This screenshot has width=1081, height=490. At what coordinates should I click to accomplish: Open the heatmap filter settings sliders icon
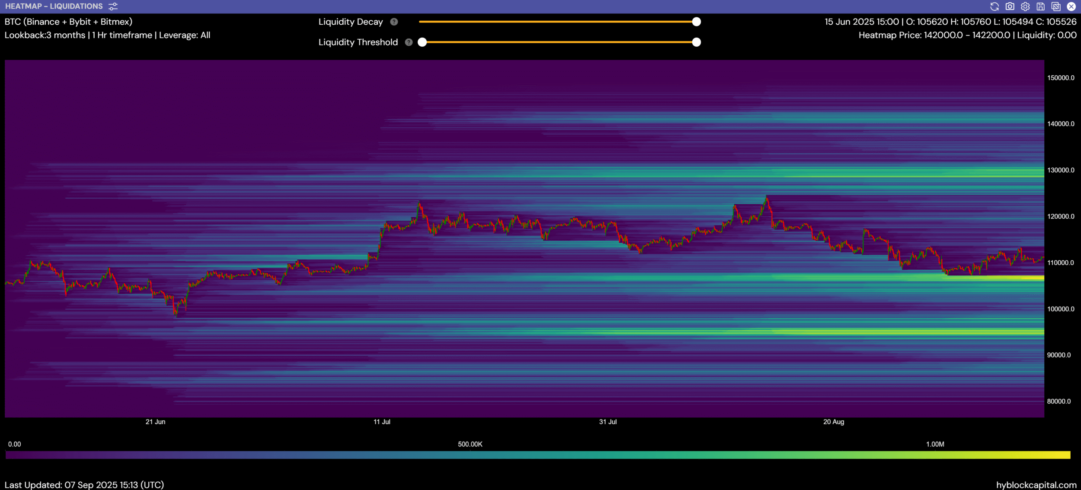point(113,6)
